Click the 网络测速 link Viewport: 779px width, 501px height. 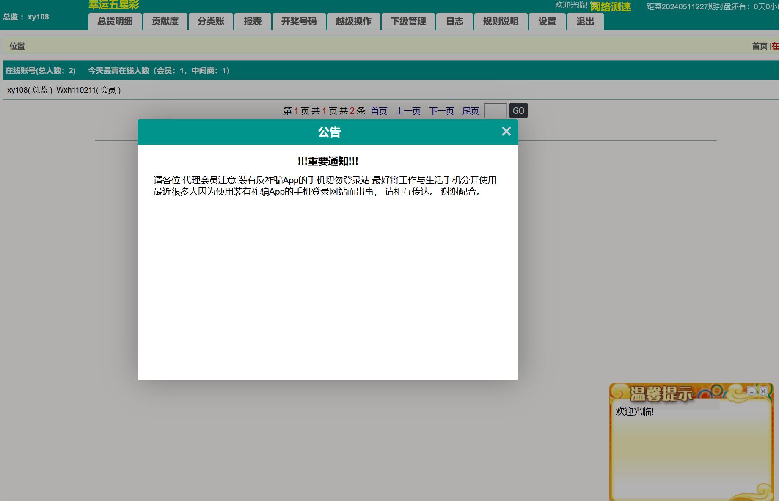[610, 7]
